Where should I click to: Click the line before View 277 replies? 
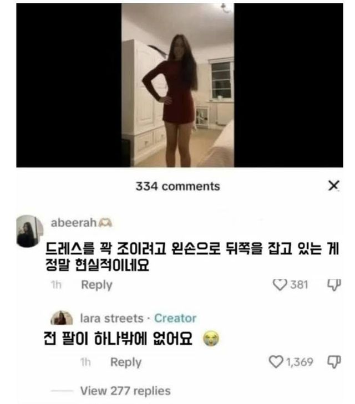pos(62,391)
